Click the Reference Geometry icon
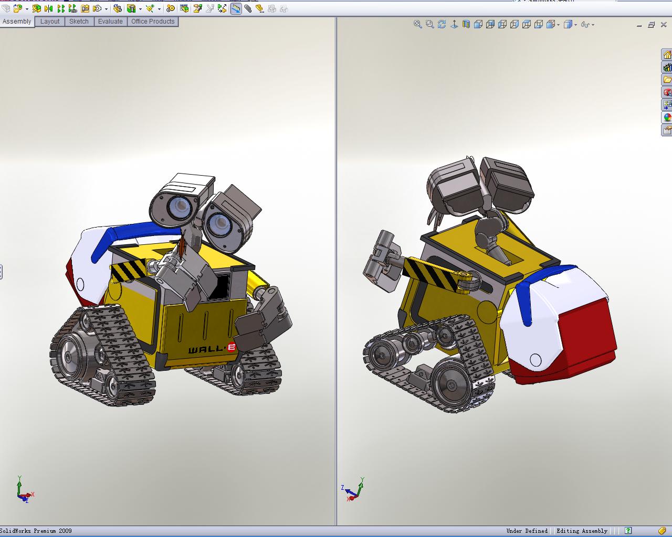This screenshot has width=672, height=537. pyautogui.click(x=131, y=8)
